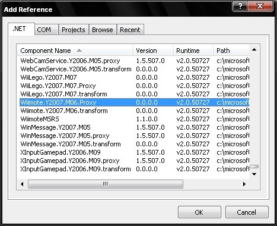The height and width of the screenshot is (226, 277).
Task: Click the path cell of WiimoteMSRS row
Action: pos(233,119)
